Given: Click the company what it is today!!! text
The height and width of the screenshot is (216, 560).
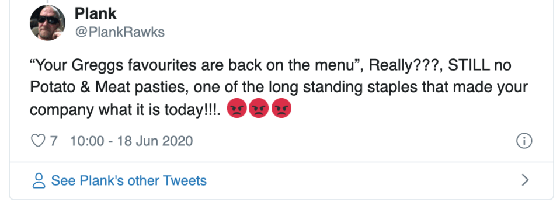Looking at the screenshot, I should point(124,110).
